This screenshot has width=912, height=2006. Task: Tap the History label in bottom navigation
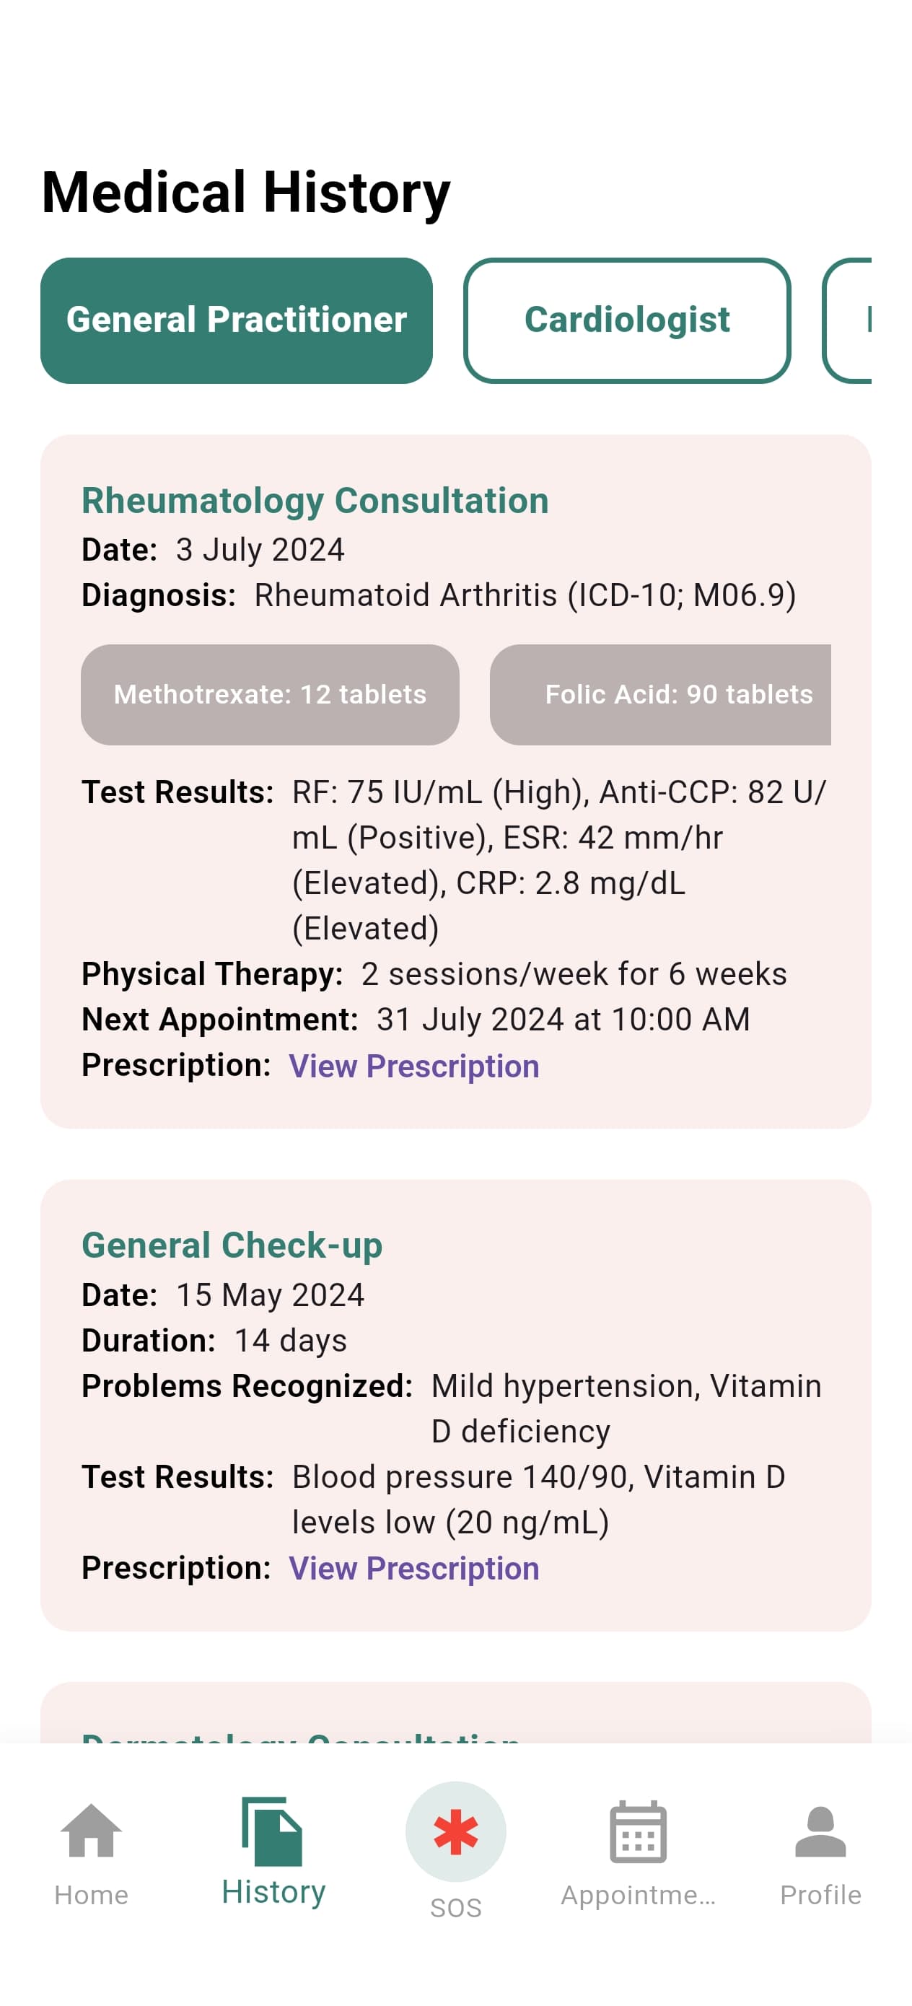click(x=273, y=1891)
